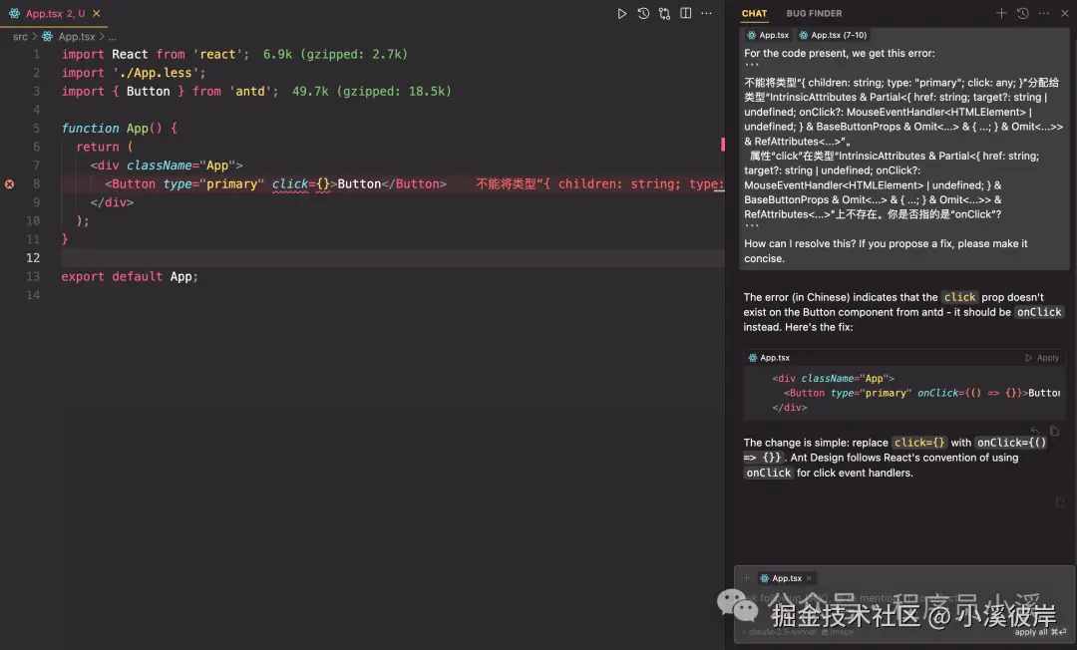
Task: Apply the suggested code block fix
Action: pos(1042,358)
